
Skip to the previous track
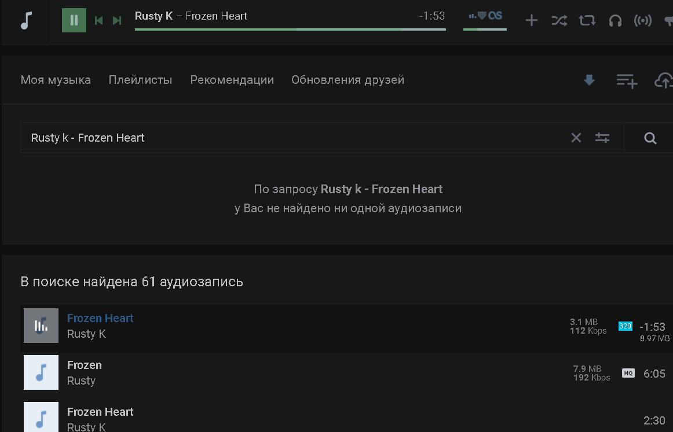(98, 21)
